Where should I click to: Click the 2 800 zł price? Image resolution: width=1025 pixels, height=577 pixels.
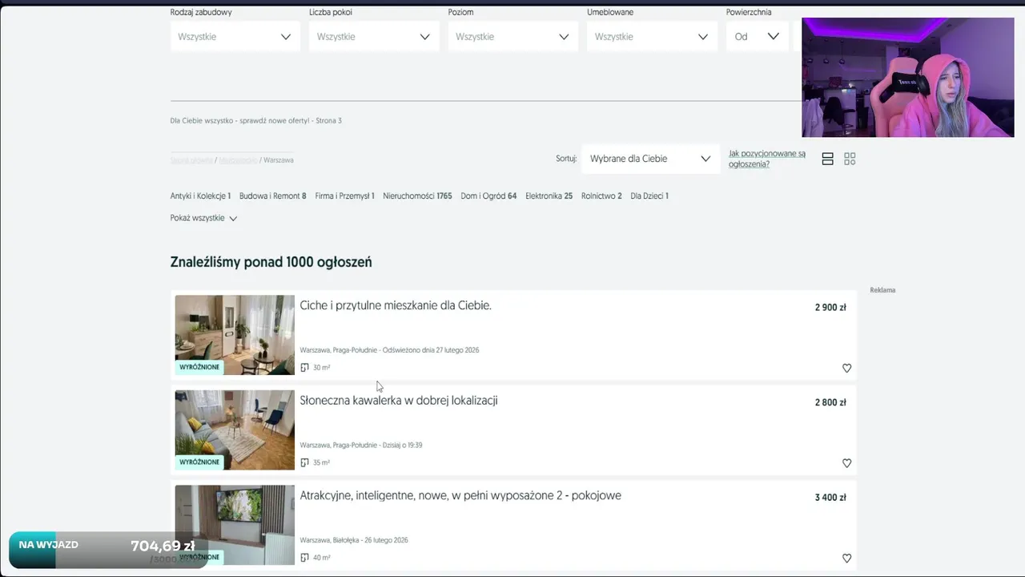click(830, 402)
